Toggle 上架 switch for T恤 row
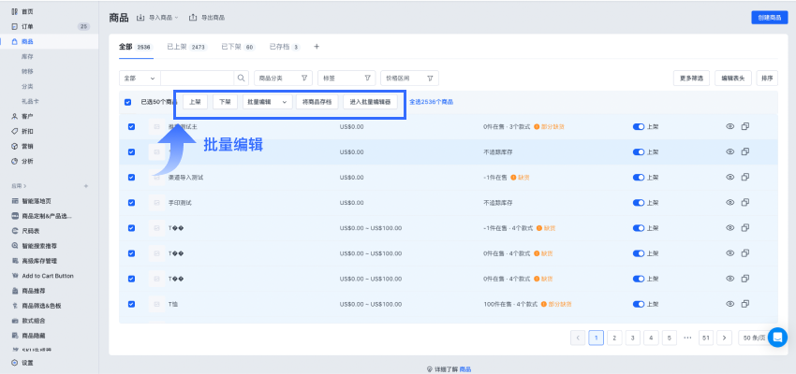Viewport: 796px width, 374px height. 638,304
